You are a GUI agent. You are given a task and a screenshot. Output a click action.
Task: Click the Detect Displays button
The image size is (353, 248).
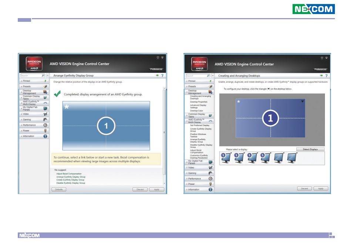click(310, 149)
